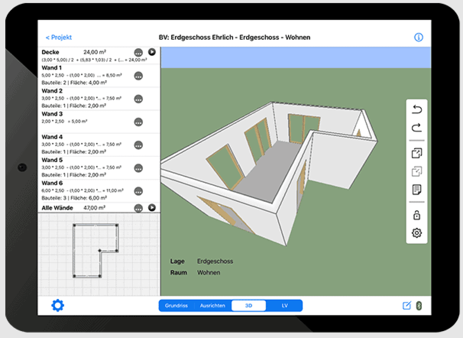Open Wand 1 more options button

[138, 76]
